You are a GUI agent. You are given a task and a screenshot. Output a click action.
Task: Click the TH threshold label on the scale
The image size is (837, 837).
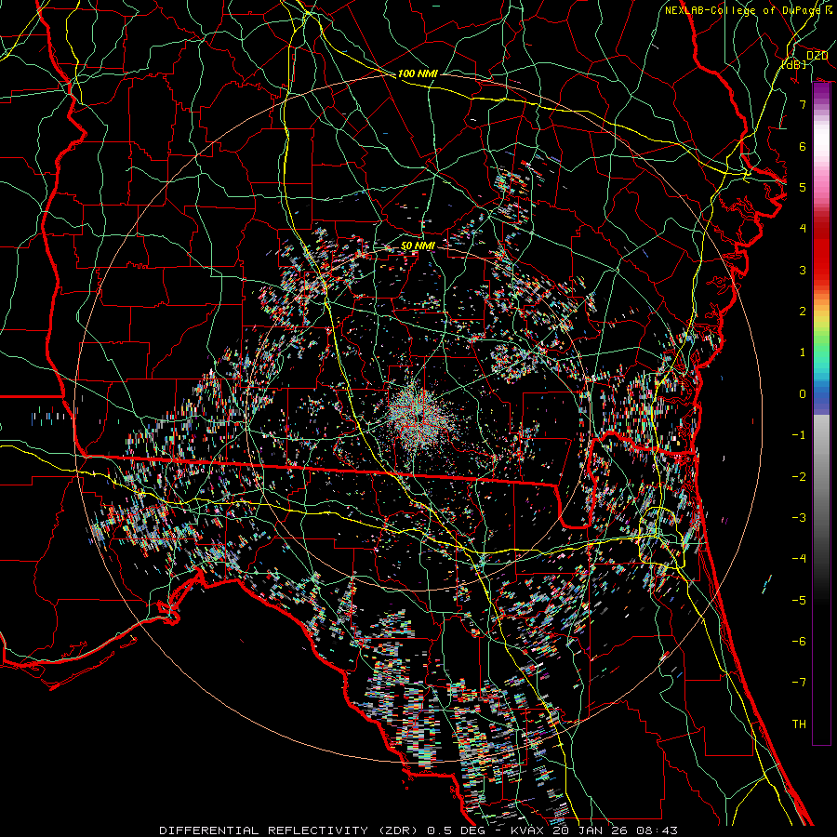(799, 724)
